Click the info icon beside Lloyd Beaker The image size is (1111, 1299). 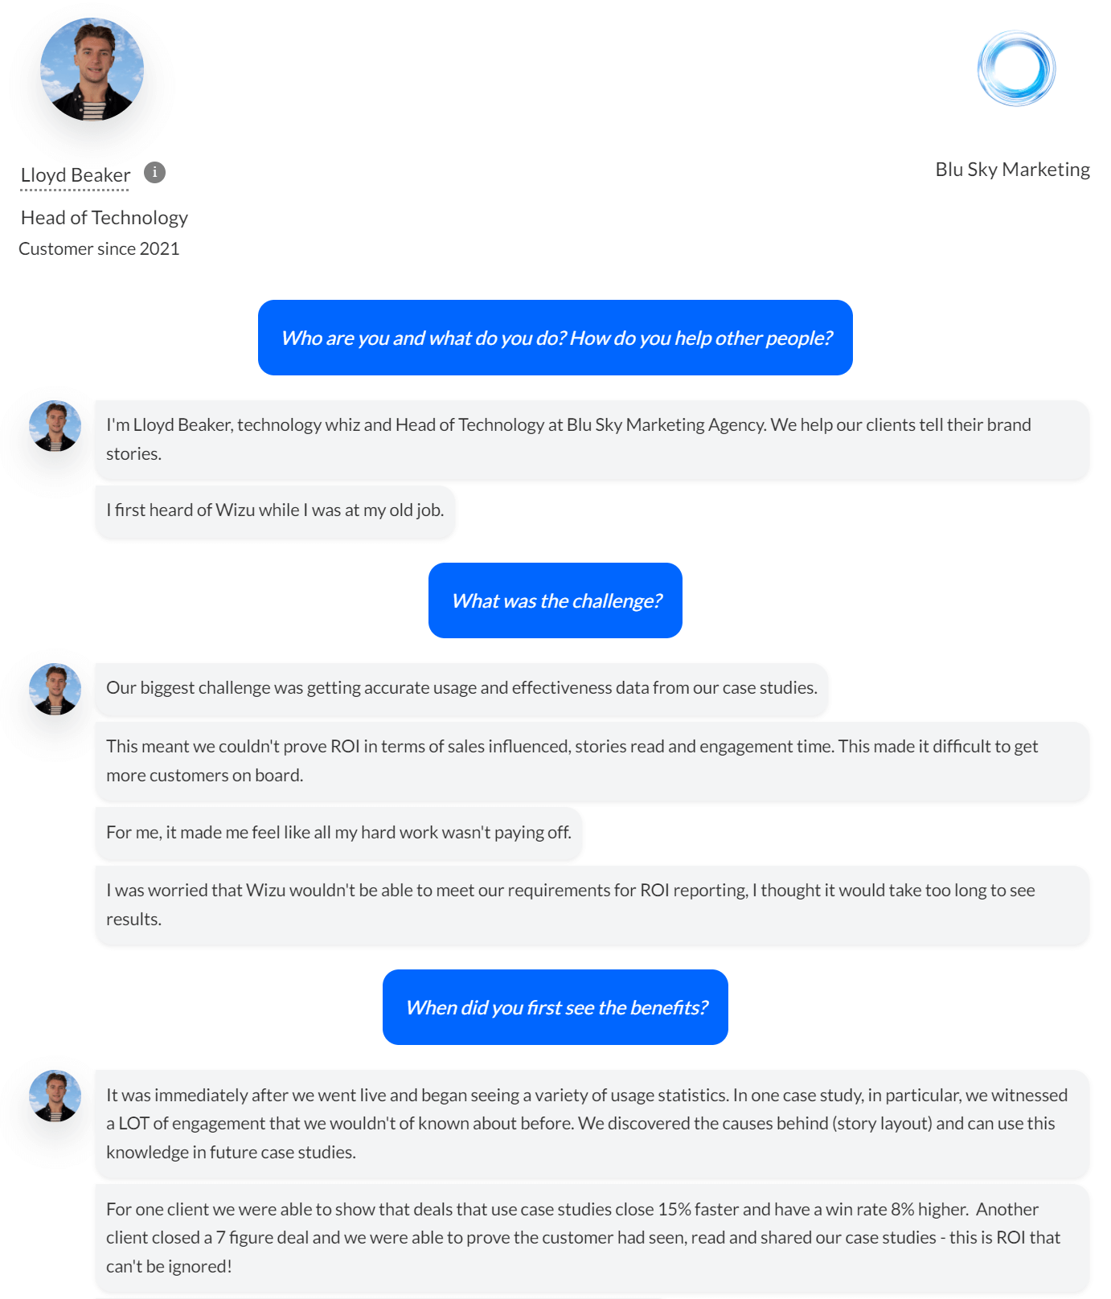click(154, 173)
